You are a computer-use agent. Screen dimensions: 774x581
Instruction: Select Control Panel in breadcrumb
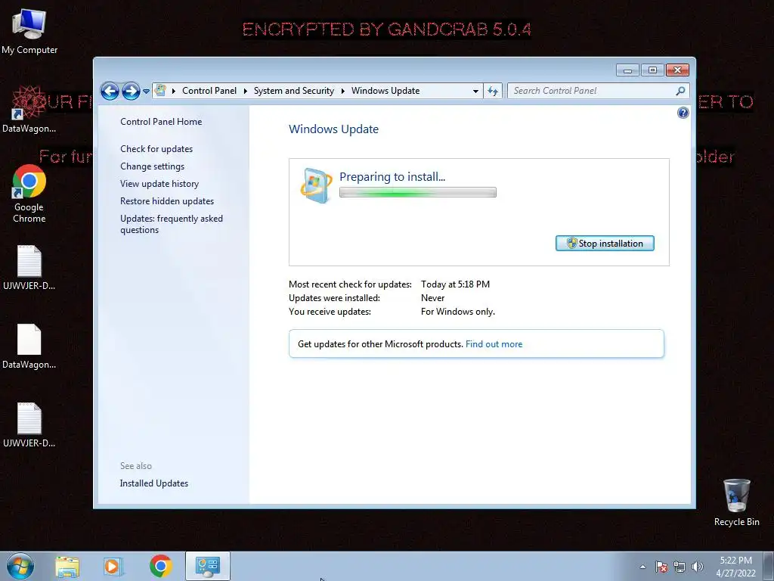[209, 91]
